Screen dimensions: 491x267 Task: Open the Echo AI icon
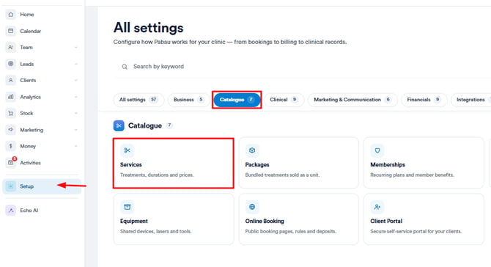tap(11, 211)
